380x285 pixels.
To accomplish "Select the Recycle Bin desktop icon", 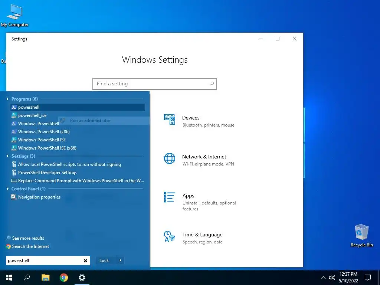I will [x=361, y=236].
